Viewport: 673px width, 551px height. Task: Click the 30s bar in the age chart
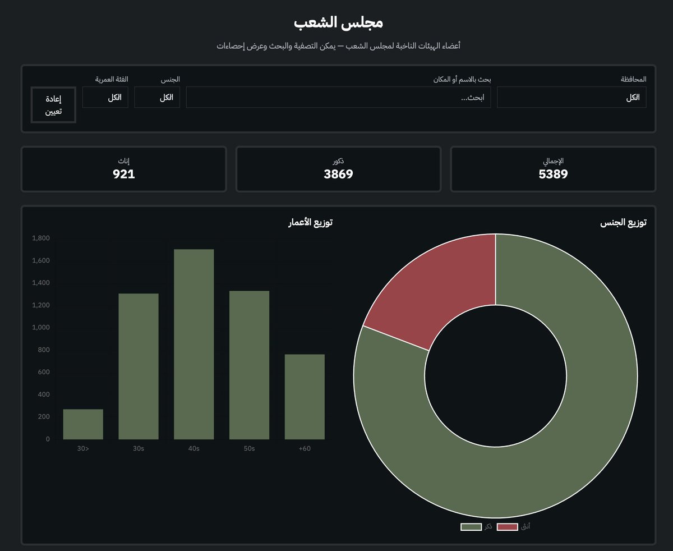tap(139, 365)
